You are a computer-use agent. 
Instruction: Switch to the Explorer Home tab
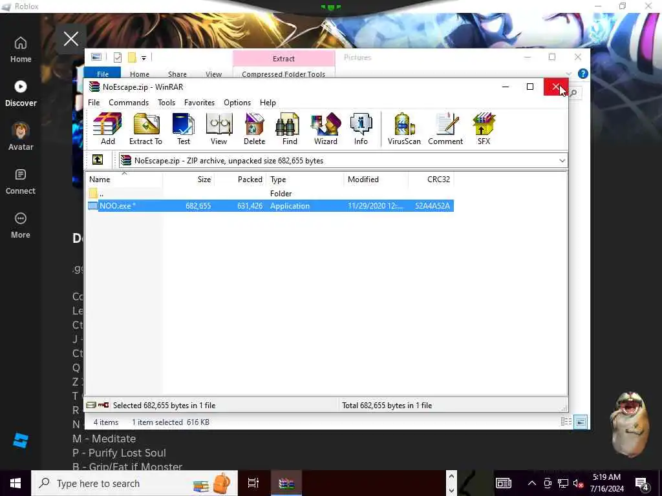[x=140, y=74]
